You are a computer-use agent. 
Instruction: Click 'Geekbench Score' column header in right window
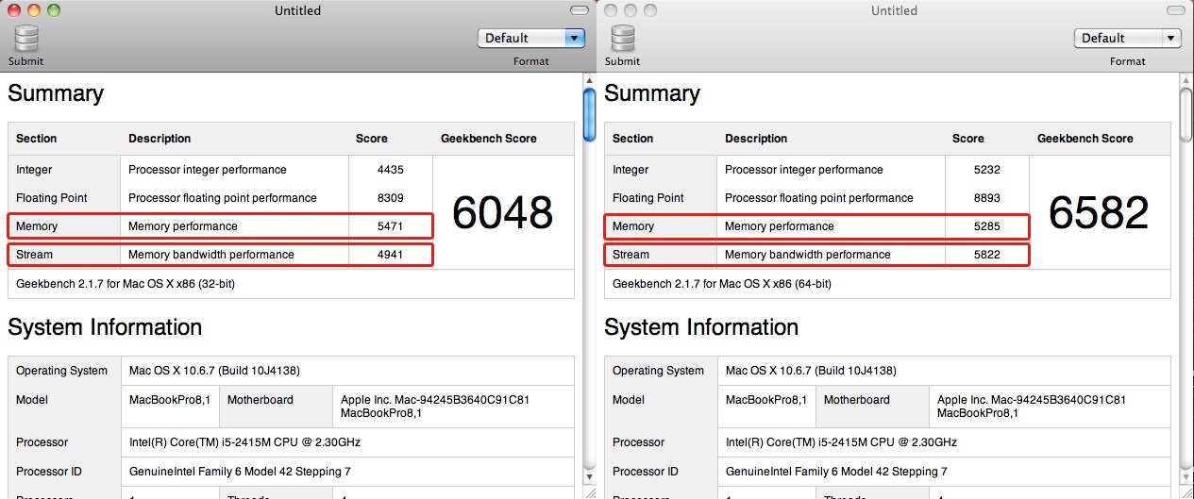(1085, 139)
